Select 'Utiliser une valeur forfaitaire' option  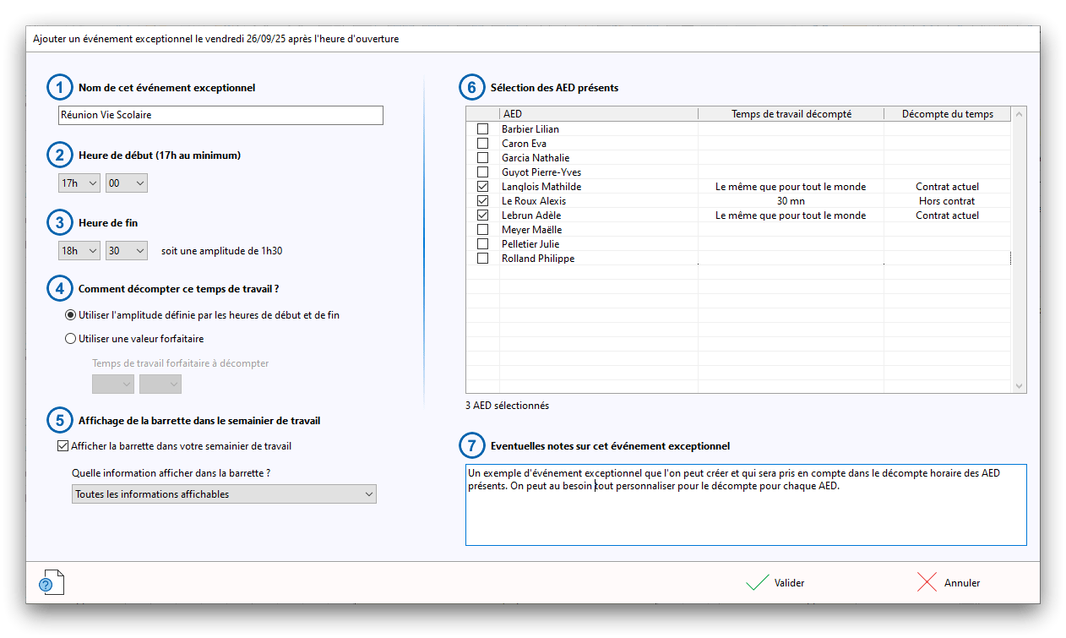coord(71,339)
